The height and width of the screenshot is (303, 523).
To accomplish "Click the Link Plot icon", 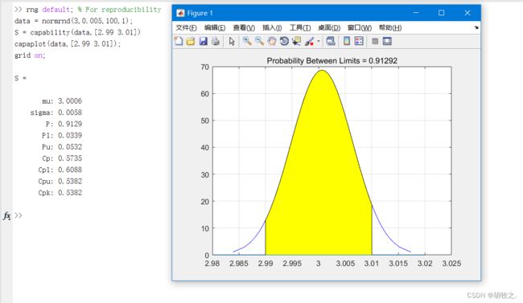I will pos(331,41).
